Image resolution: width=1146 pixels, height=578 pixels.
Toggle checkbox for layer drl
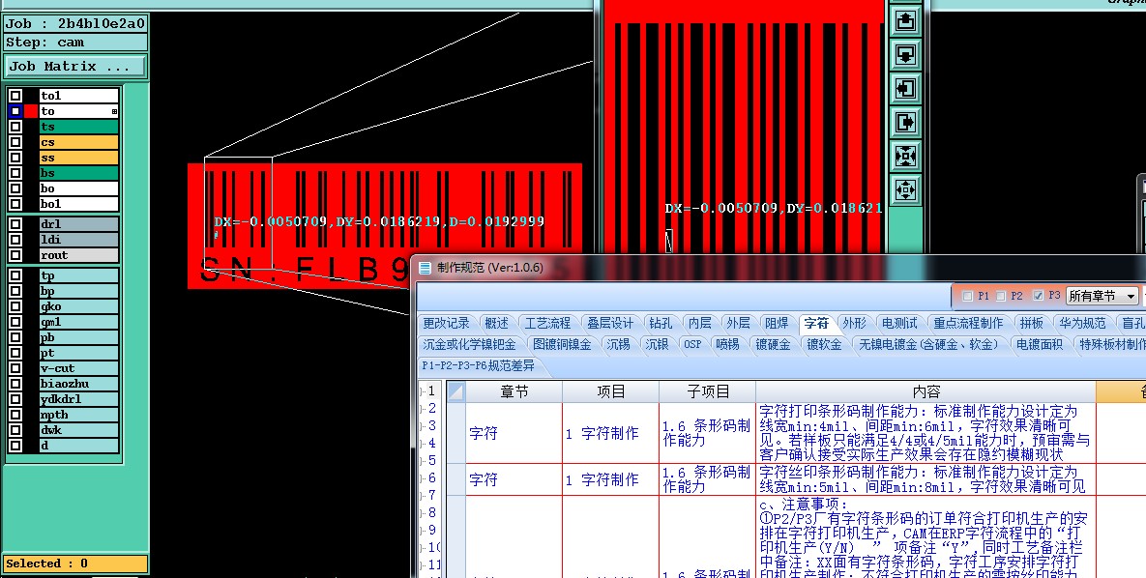click(15, 224)
